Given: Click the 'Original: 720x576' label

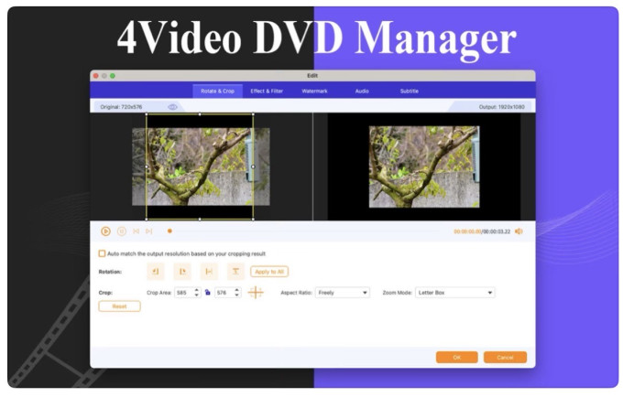Looking at the screenshot, I should tap(121, 107).
